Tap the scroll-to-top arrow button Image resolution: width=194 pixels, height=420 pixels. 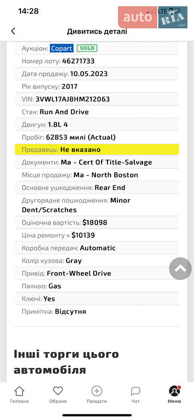coord(180,268)
